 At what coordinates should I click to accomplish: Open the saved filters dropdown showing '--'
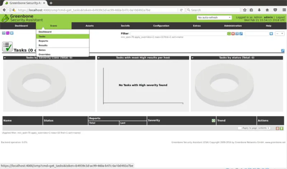279,34
